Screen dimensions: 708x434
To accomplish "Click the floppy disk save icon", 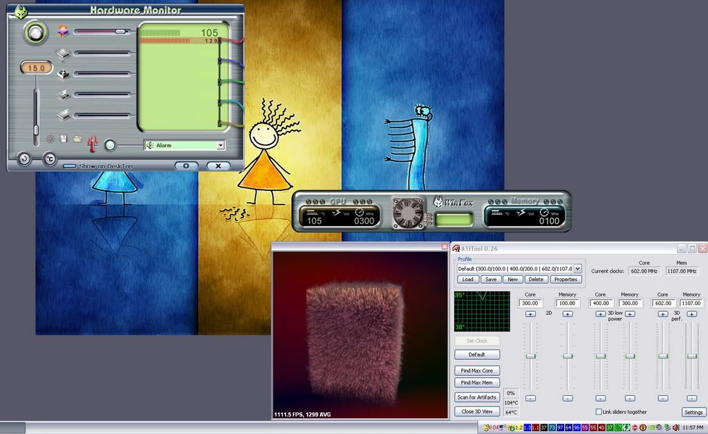I will click(x=63, y=139).
